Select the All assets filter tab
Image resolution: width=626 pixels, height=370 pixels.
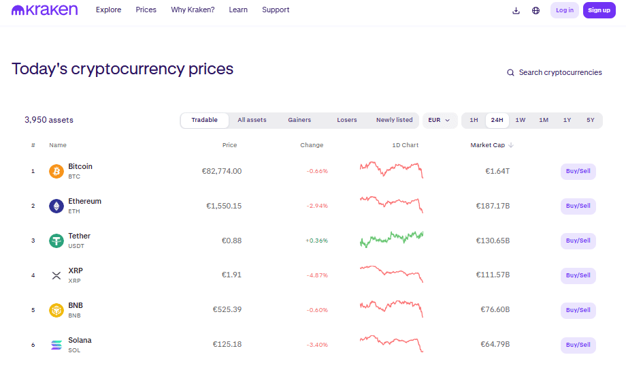252,120
